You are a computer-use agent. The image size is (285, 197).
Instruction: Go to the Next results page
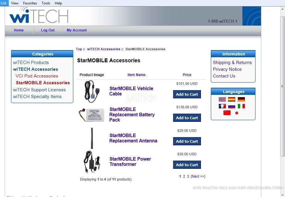click(198, 176)
